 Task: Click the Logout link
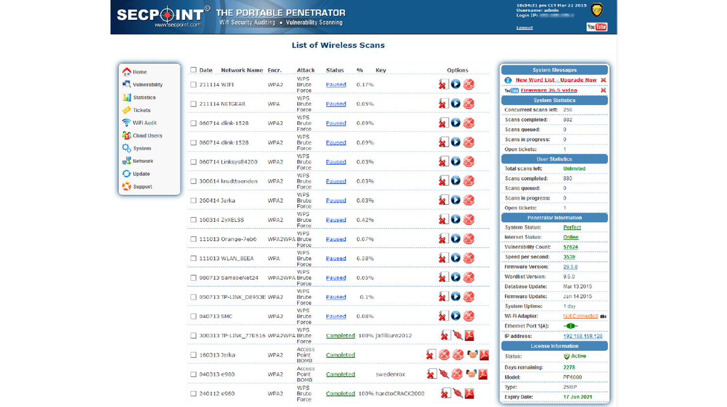524,28
